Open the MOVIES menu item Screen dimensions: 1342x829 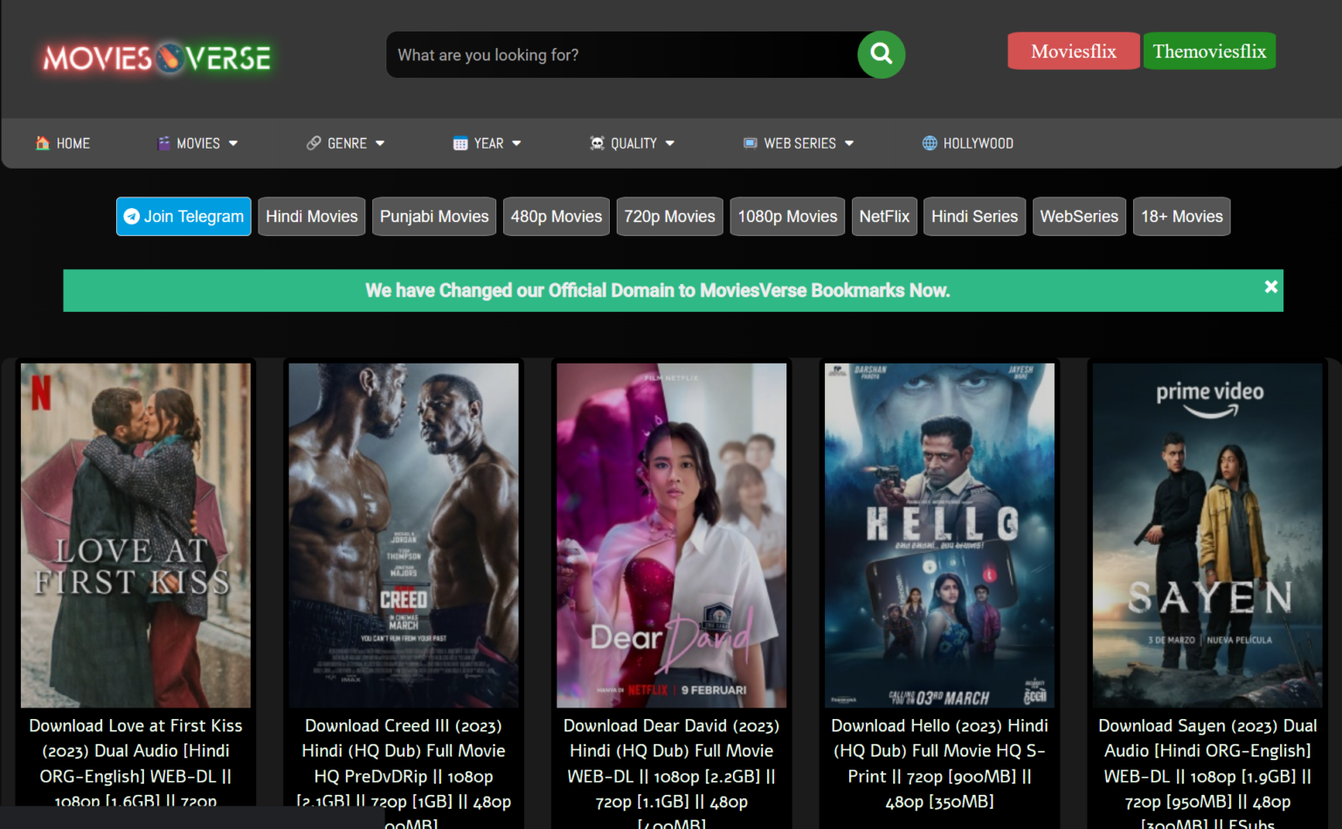197,143
